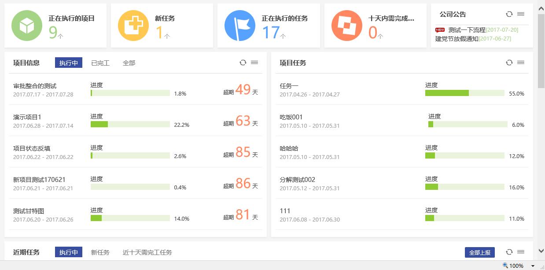545x270 pixels.
Task: Refresh the 近期任务 panel
Action: pyautogui.click(x=509, y=252)
